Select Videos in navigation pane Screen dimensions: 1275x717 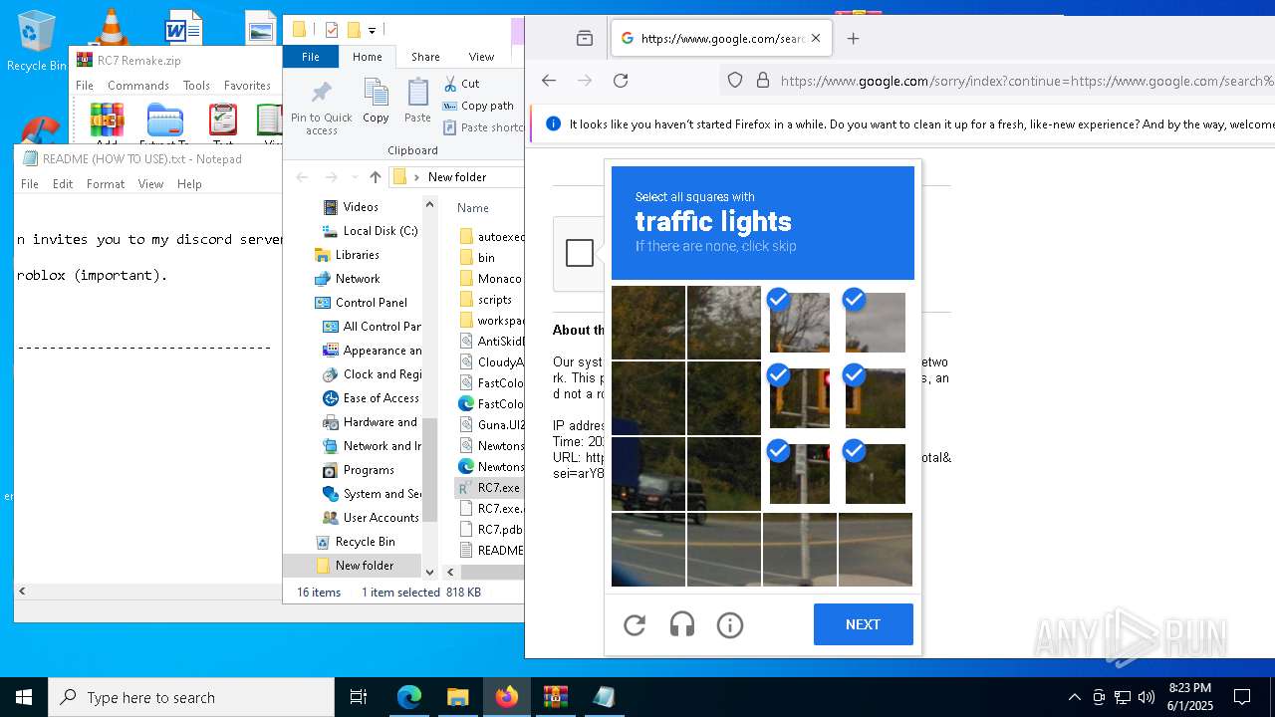click(361, 207)
